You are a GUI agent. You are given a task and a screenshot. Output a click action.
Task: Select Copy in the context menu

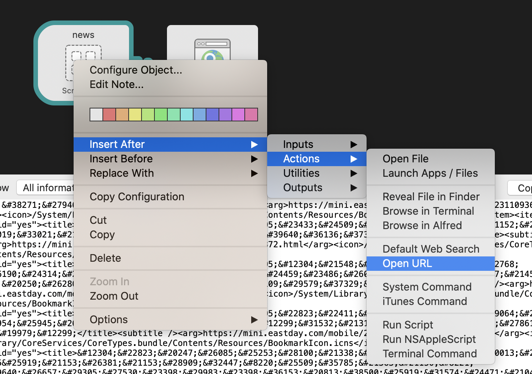click(x=170, y=235)
